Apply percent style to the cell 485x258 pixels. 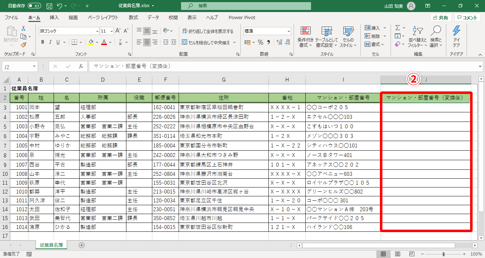[260, 42]
